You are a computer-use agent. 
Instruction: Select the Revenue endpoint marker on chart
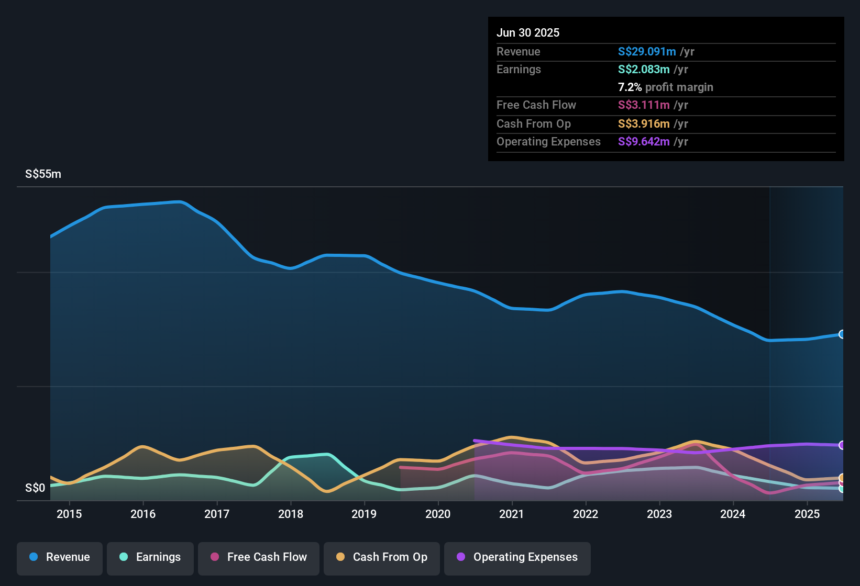pos(842,334)
